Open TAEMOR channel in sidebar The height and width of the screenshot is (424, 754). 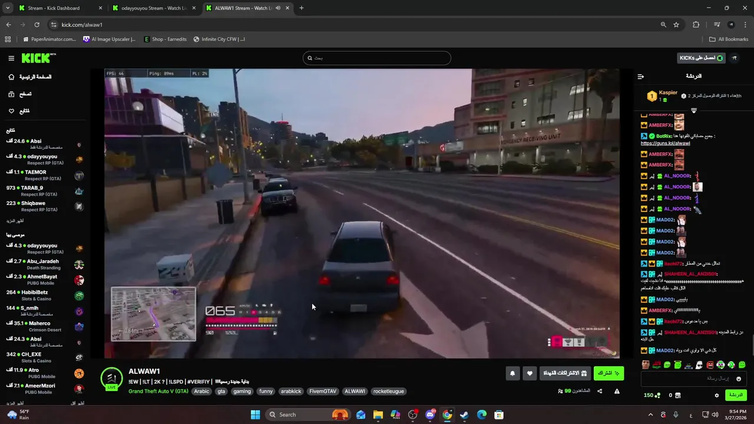click(x=45, y=175)
